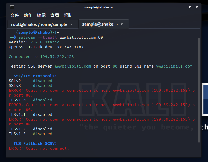The height and width of the screenshot is (162, 208).
Task: Open the 编辑 menu
Action: 41,15
